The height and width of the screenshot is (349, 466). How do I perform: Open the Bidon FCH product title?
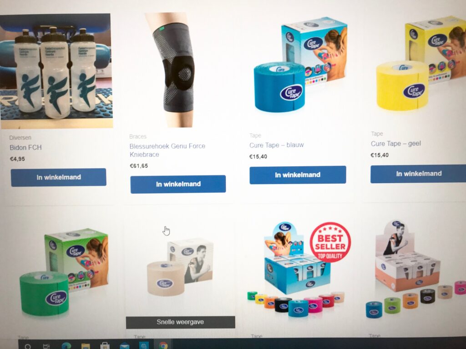pyautogui.click(x=25, y=148)
